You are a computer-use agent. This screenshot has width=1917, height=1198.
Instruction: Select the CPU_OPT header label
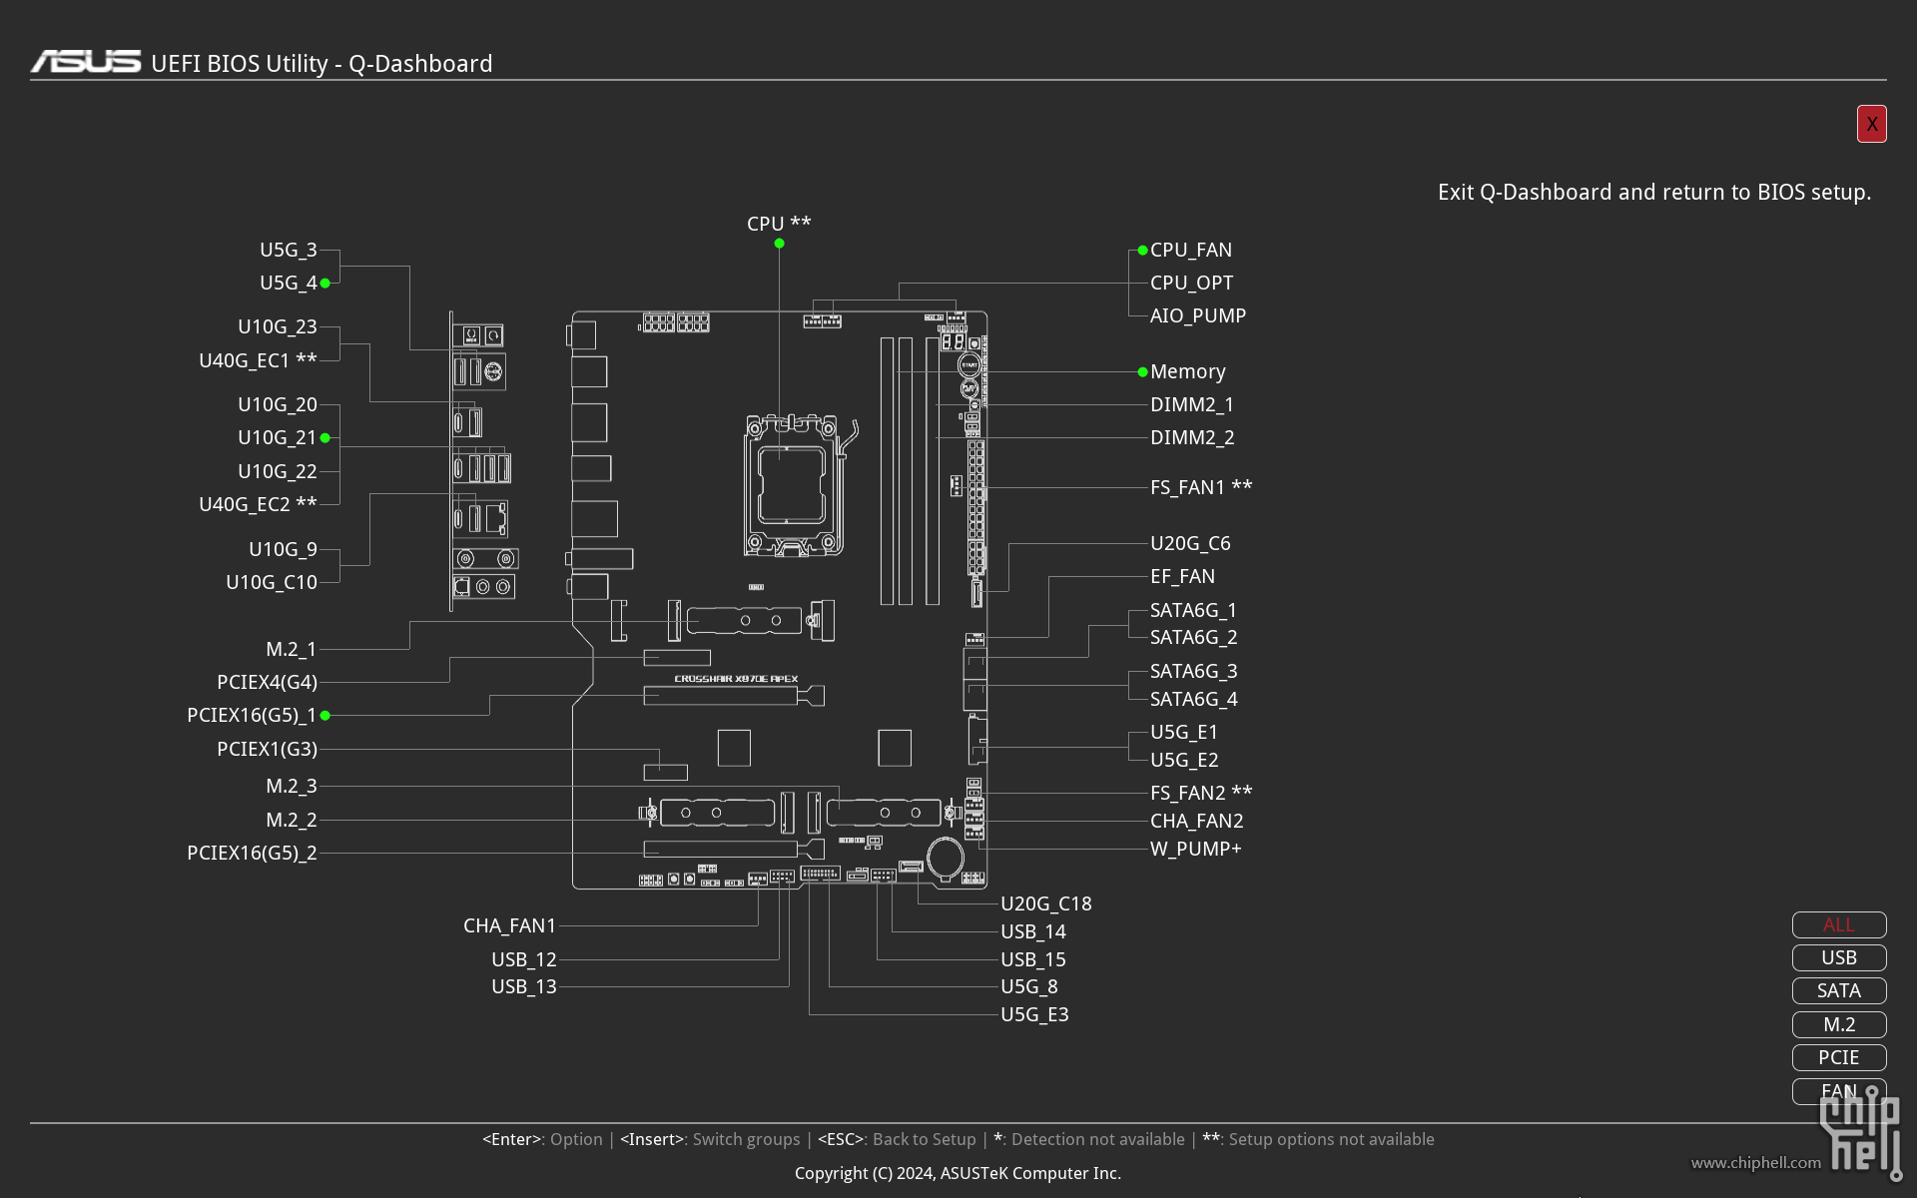[1191, 283]
